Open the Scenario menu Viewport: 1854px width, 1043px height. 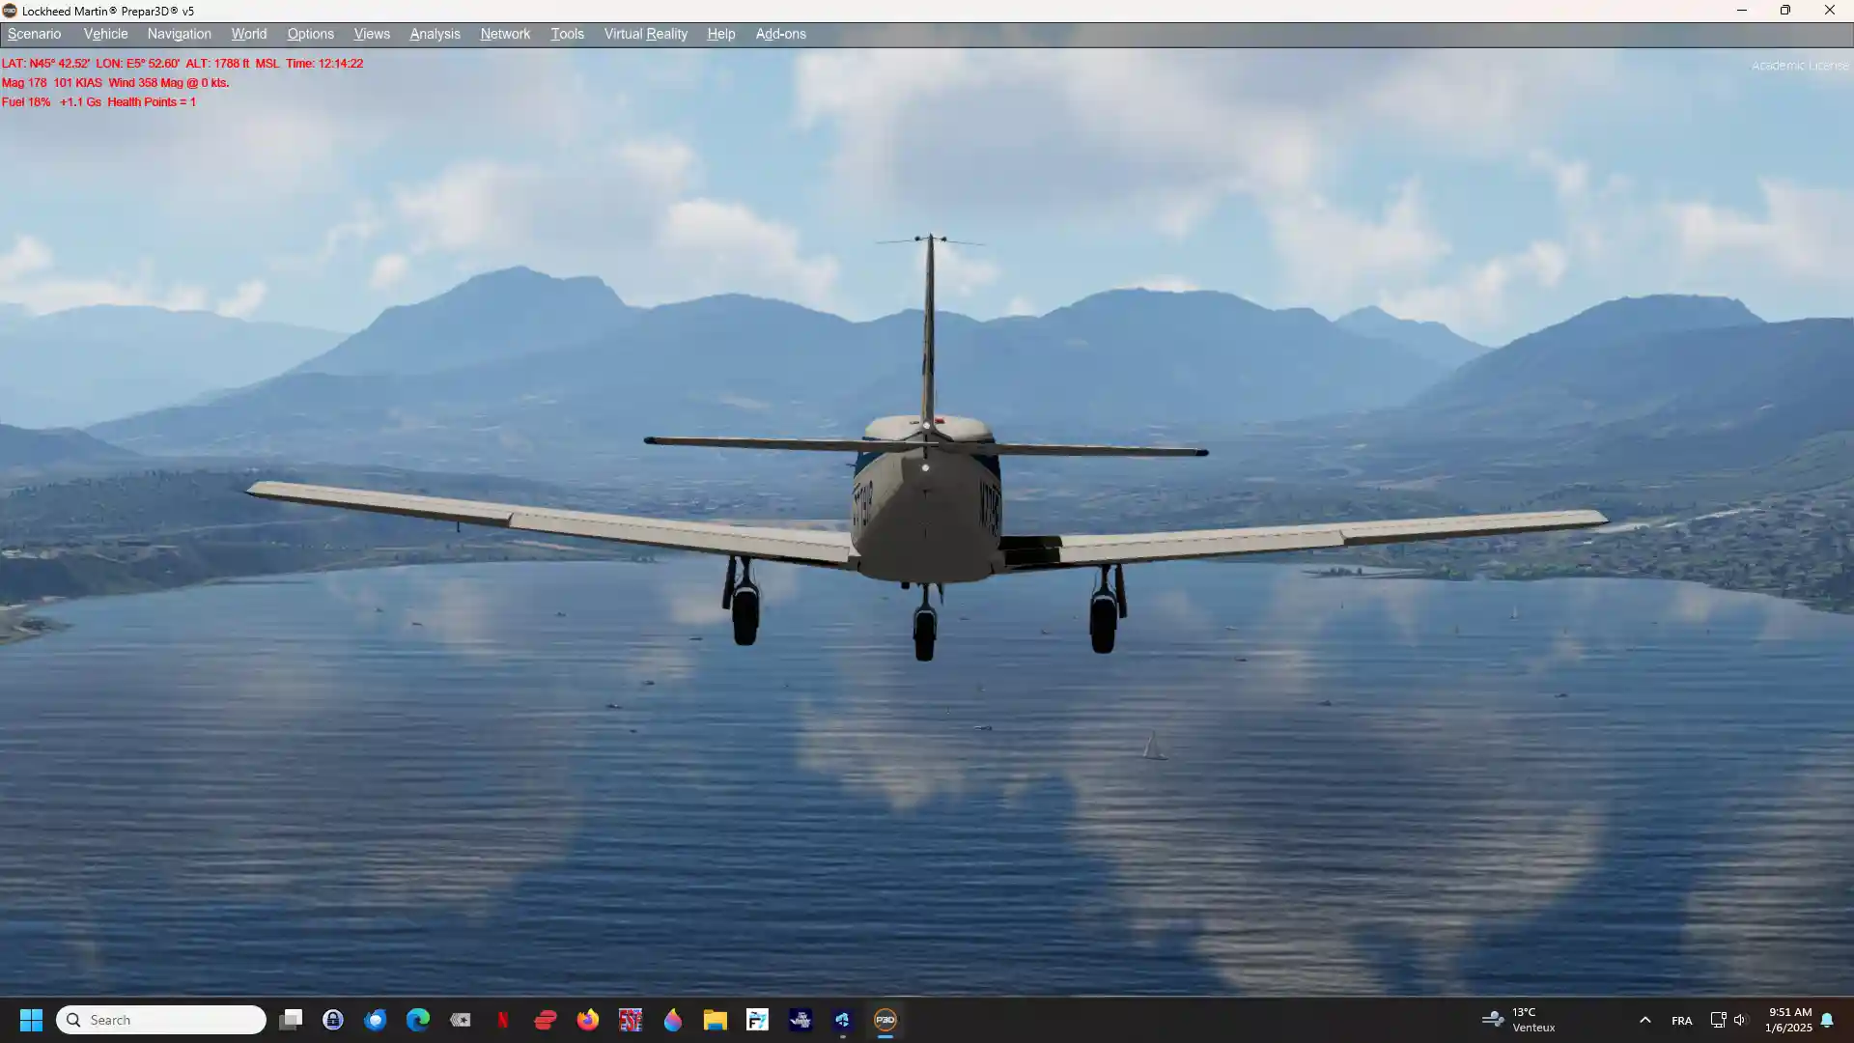click(35, 34)
